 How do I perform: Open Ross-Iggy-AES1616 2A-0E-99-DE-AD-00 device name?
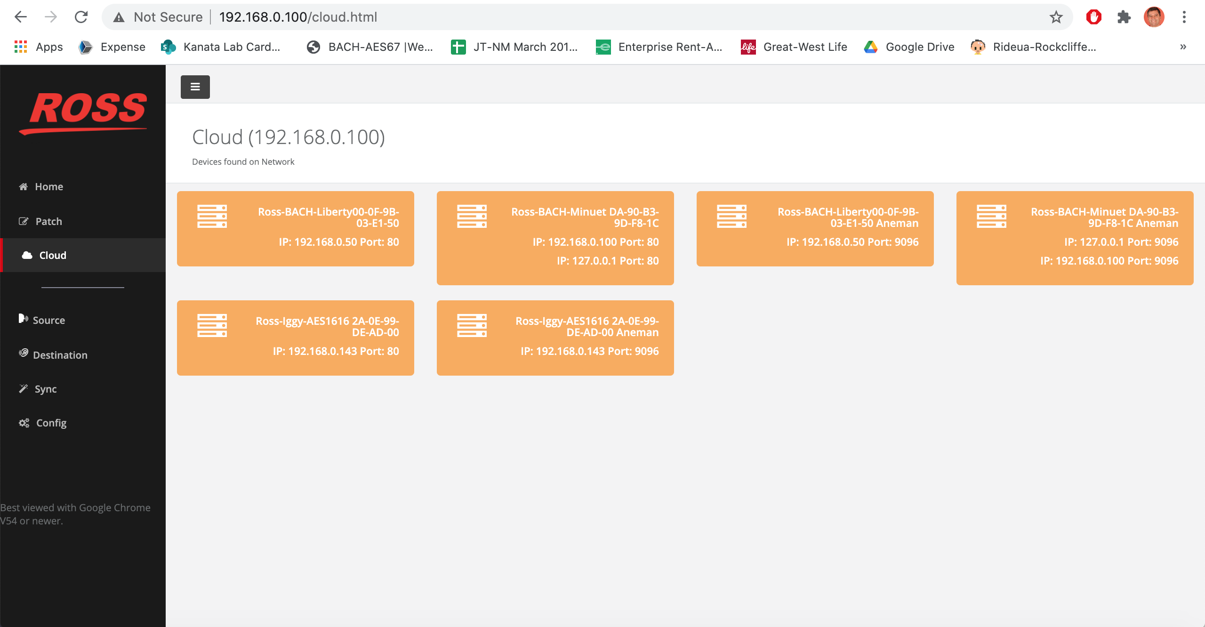coord(328,327)
